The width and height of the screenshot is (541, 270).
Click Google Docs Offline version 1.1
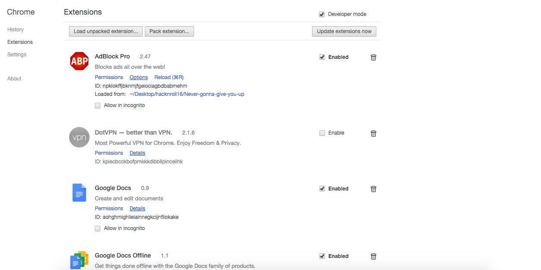click(165, 256)
